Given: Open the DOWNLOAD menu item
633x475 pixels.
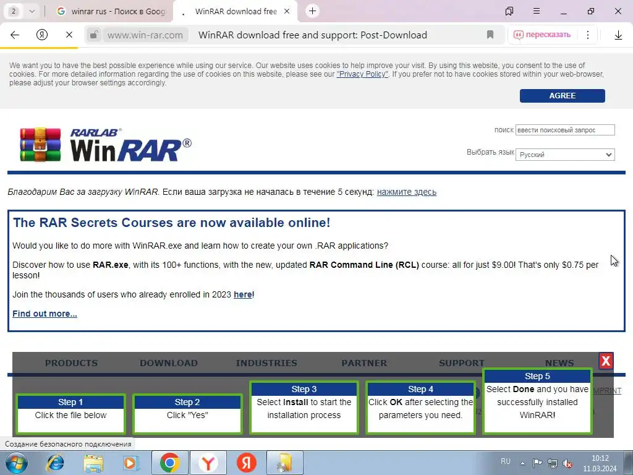Looking at the screenshot, I should pyautogui.click(x=169, y=362).
